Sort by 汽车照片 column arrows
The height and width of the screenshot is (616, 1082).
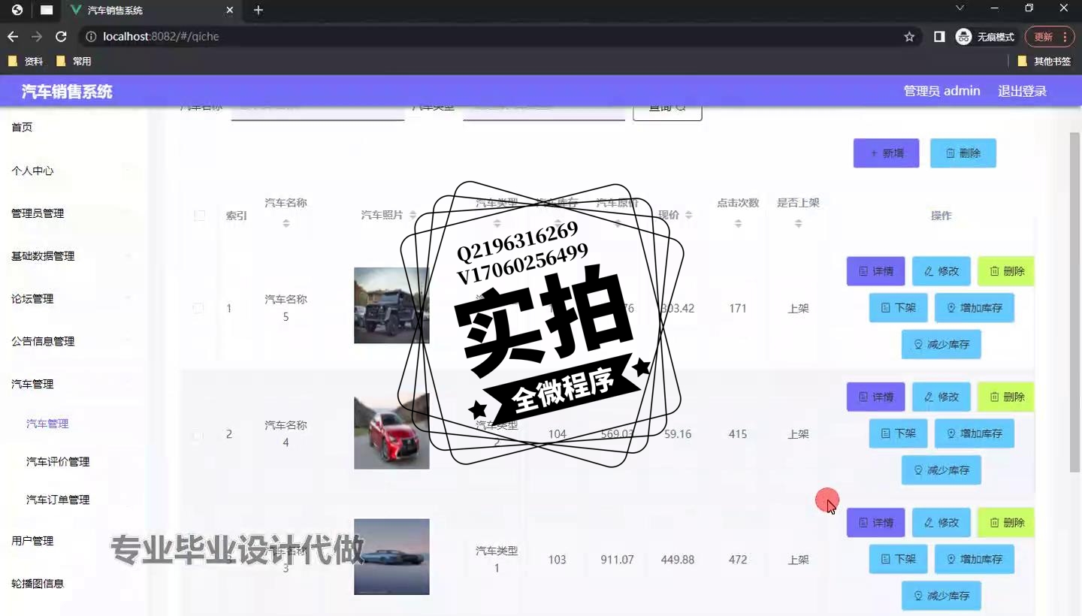(413, 216)
